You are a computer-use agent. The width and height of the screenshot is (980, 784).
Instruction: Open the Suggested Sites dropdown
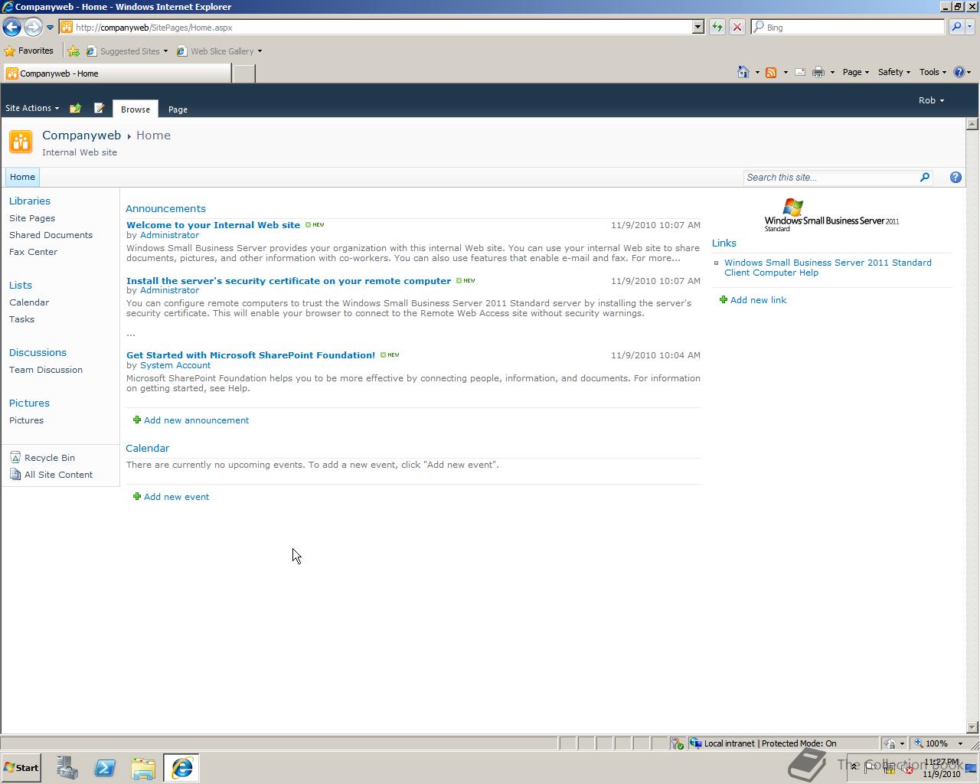pyautogui.click(x=127, y=51)
